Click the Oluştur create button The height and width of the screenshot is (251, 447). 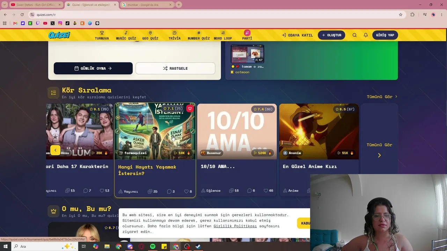click(x=331, y=35)
